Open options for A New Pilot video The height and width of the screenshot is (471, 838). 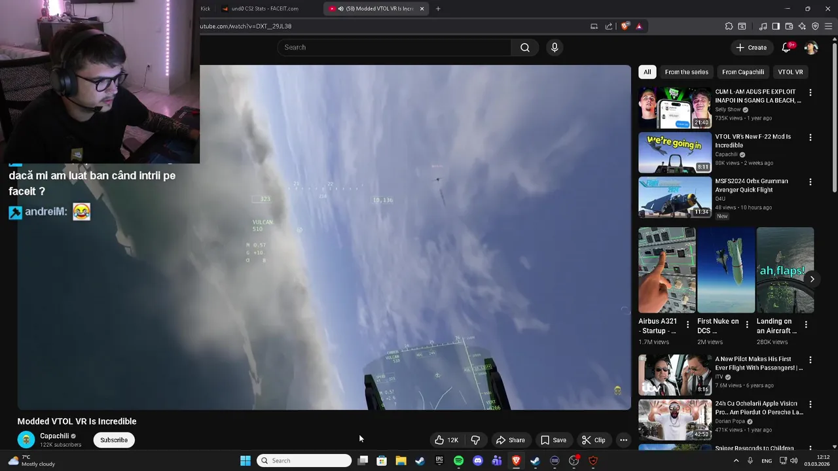[x=810, y=360]
